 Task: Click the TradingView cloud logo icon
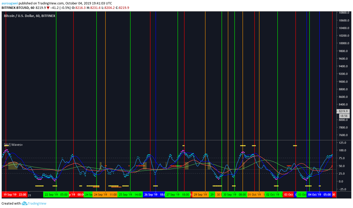point(24,203)
